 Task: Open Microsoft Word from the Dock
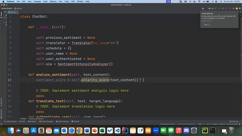(x=87, y=131)
